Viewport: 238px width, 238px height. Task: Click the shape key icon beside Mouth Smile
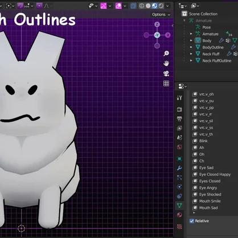195,201
